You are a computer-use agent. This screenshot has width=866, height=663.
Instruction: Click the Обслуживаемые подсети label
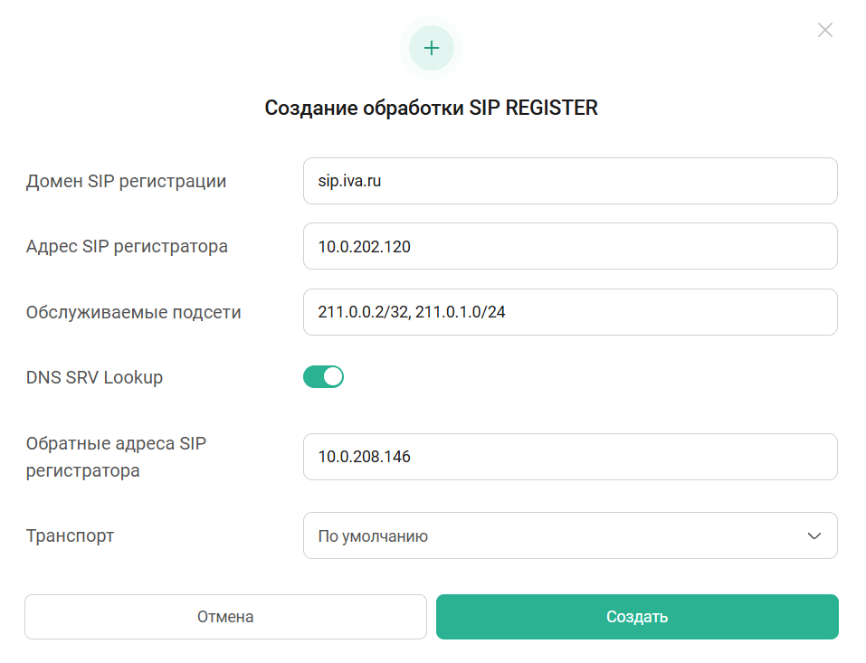[134, 312]
